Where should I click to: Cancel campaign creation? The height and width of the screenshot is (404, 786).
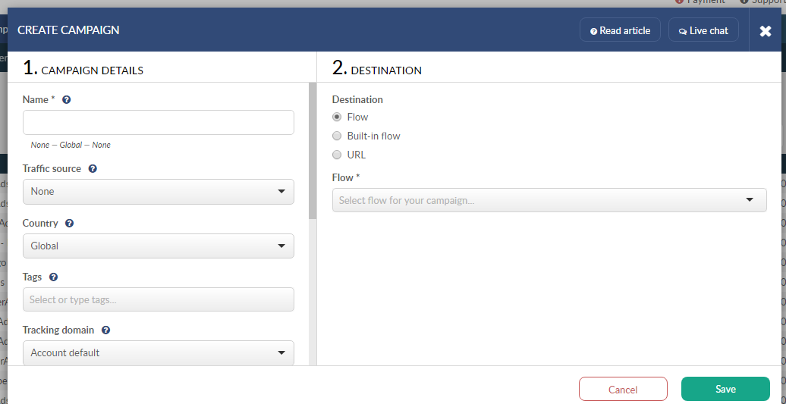[623, 389]
